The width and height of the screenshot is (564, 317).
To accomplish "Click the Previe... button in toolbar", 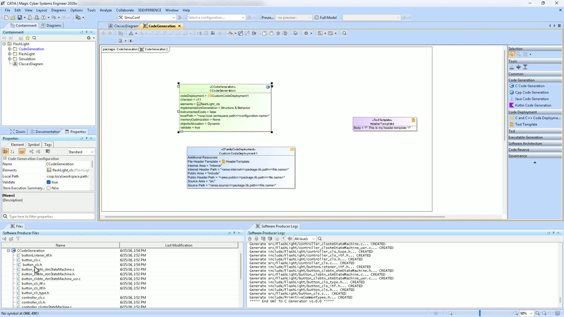I will [267, 17].
